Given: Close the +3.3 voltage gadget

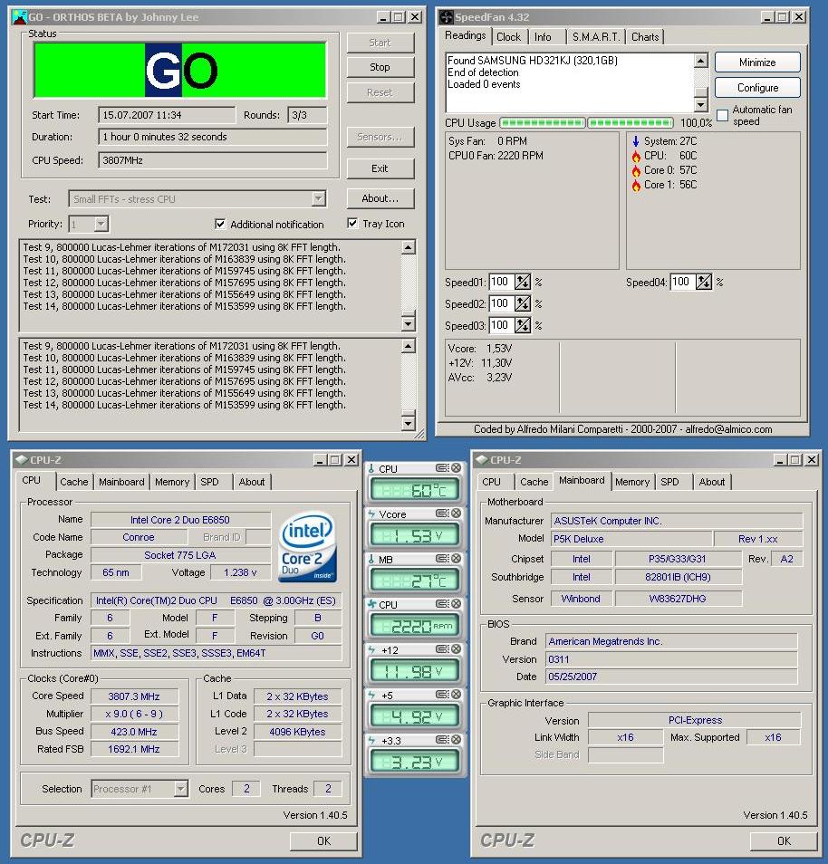Looking at the screenshot, I should [457, 739].
